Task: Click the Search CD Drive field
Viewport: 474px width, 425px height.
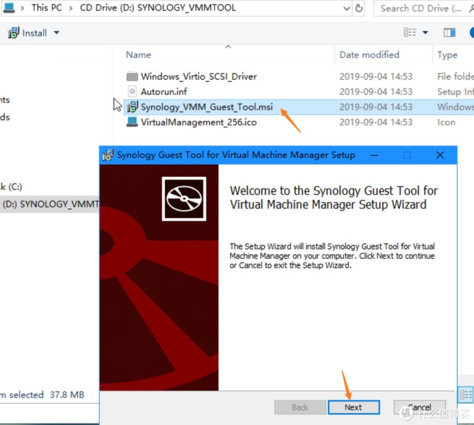Action: [x=423, y=8]
